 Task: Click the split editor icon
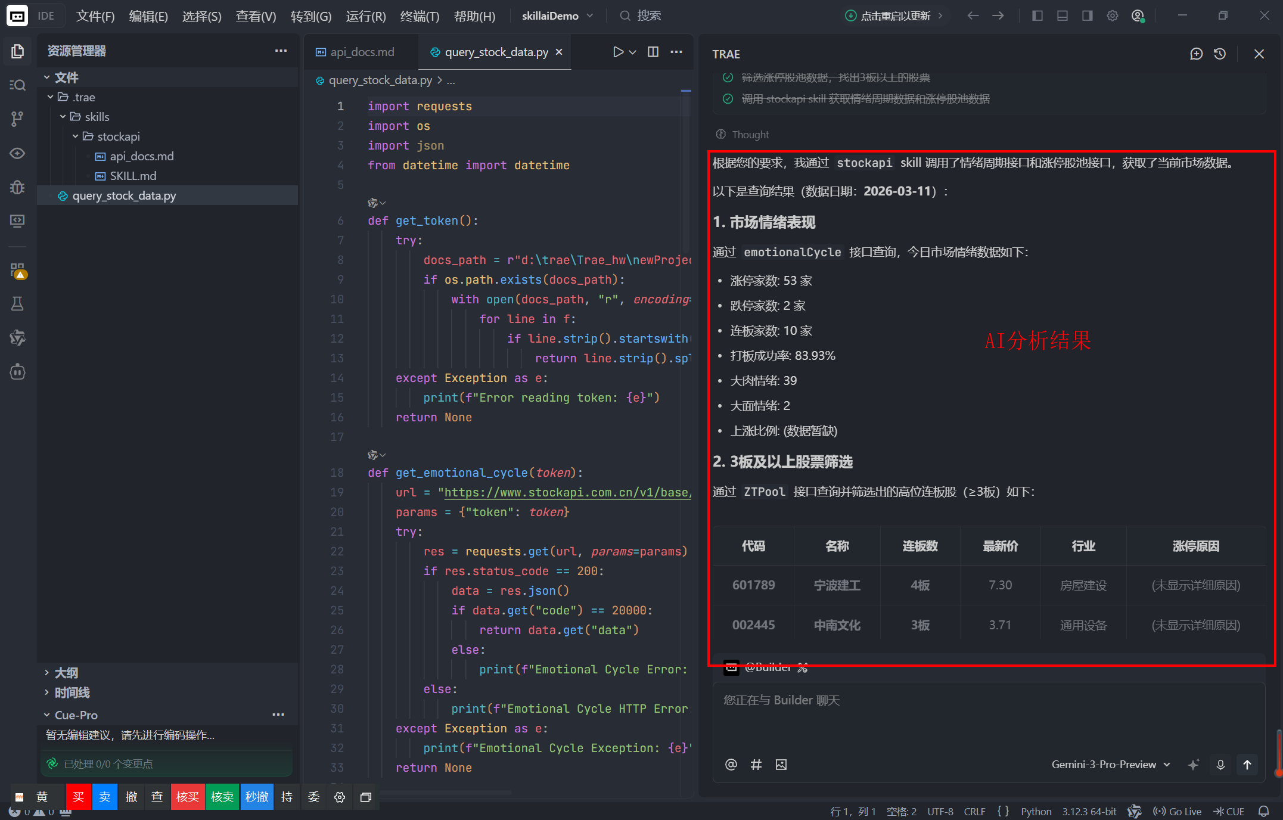coord(653,52)
